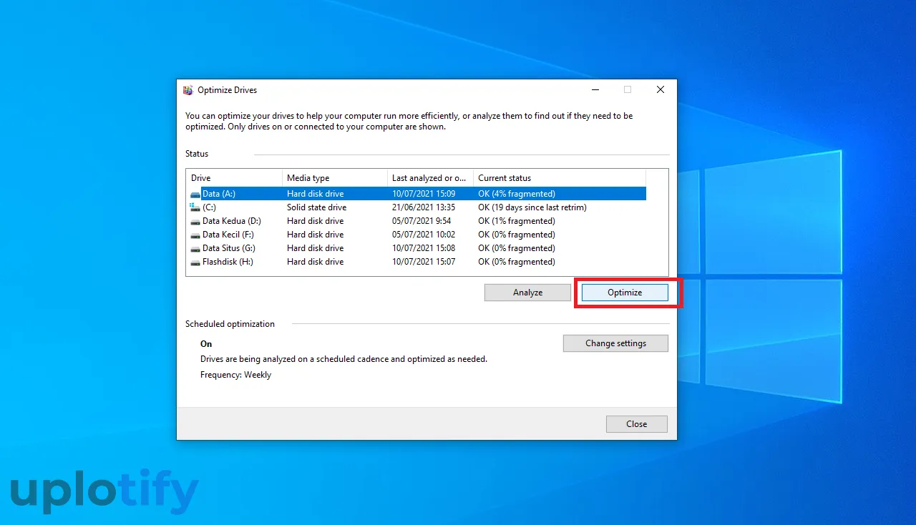Click the 21/06/2021 13:35 date cell

[425, 207]
